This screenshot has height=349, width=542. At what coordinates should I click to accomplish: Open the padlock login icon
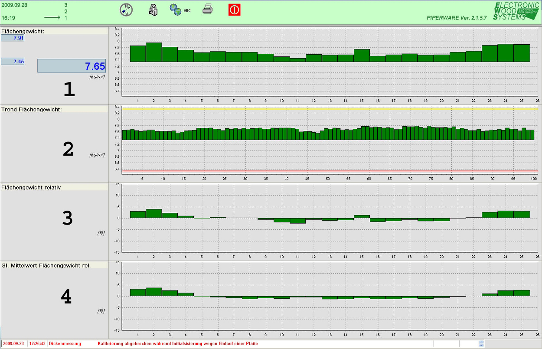pyautogui.click(x=153, y=10)
